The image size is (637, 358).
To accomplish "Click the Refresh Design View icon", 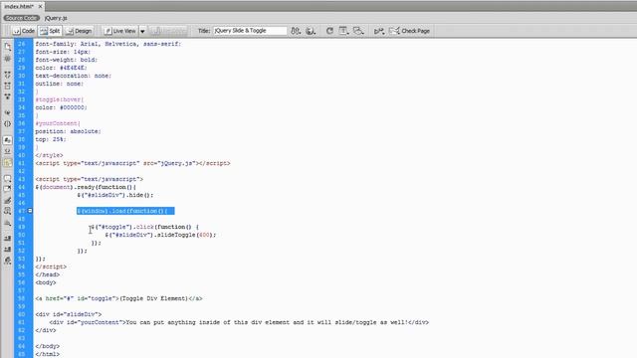I will [x=329, y=31].
